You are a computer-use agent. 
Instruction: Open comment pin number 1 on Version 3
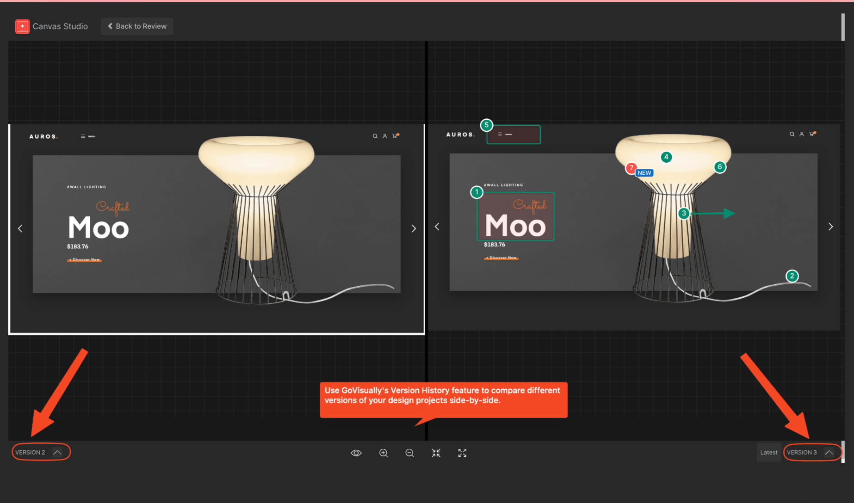coord(477,192)
